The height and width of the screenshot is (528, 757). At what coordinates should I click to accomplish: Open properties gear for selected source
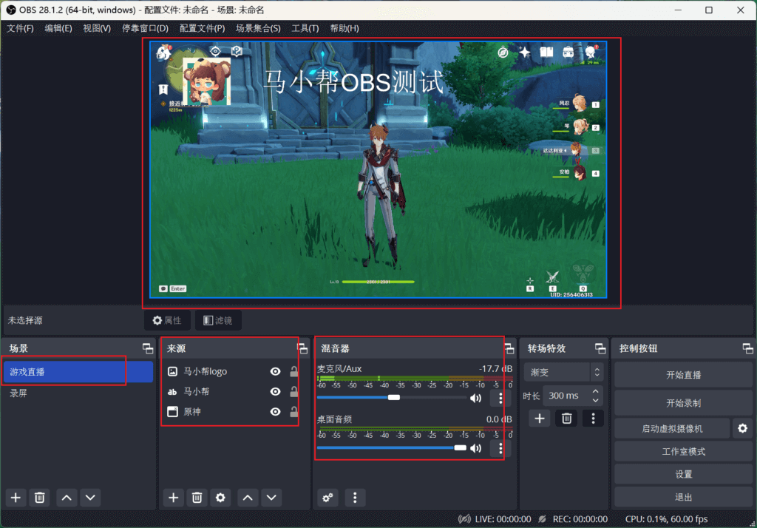pyautogui.click(x=220, y=498)
